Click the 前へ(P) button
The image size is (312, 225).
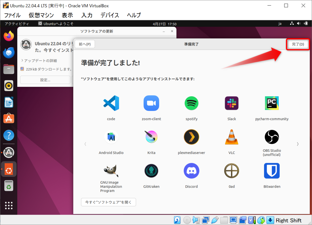tap(85, 44)
